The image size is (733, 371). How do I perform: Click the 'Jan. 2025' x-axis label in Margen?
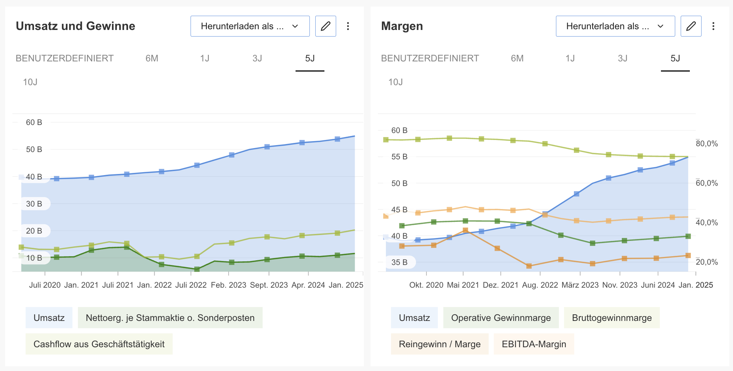(x=696, y=285)
